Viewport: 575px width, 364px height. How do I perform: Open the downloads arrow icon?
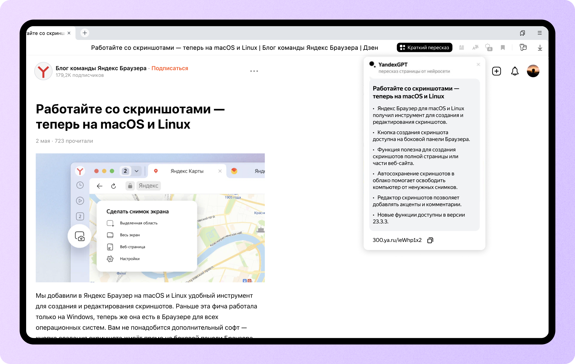(x=540, y=47)
